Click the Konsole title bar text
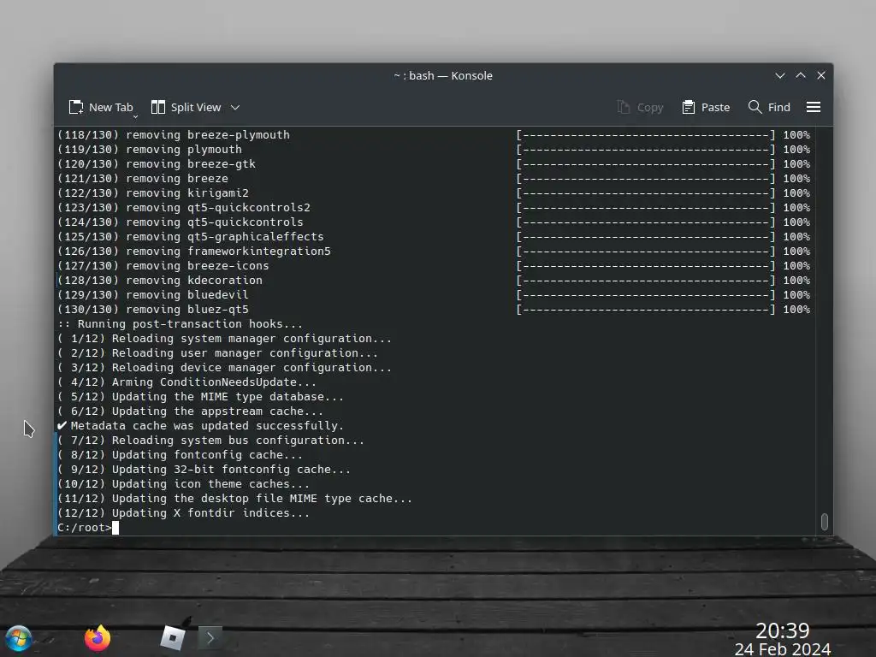The height and width of the screenshot is (657, 876). tap(443, 75)
